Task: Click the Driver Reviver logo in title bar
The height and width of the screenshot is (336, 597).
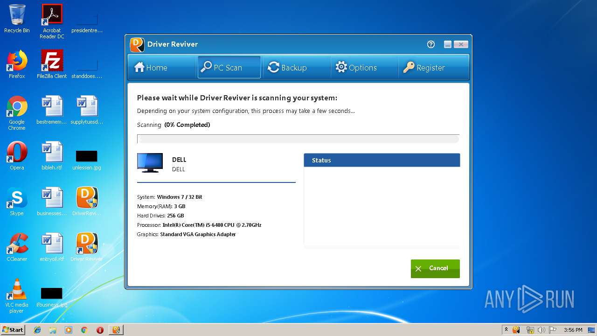Action: pyautogui.click(x=137, y=44)
